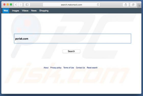Open a new tab with the plus button
143x96 pixels.
point(139,6)
